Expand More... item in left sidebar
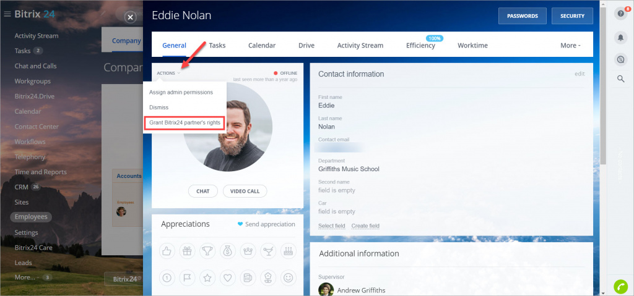 (x=27, y=277)
